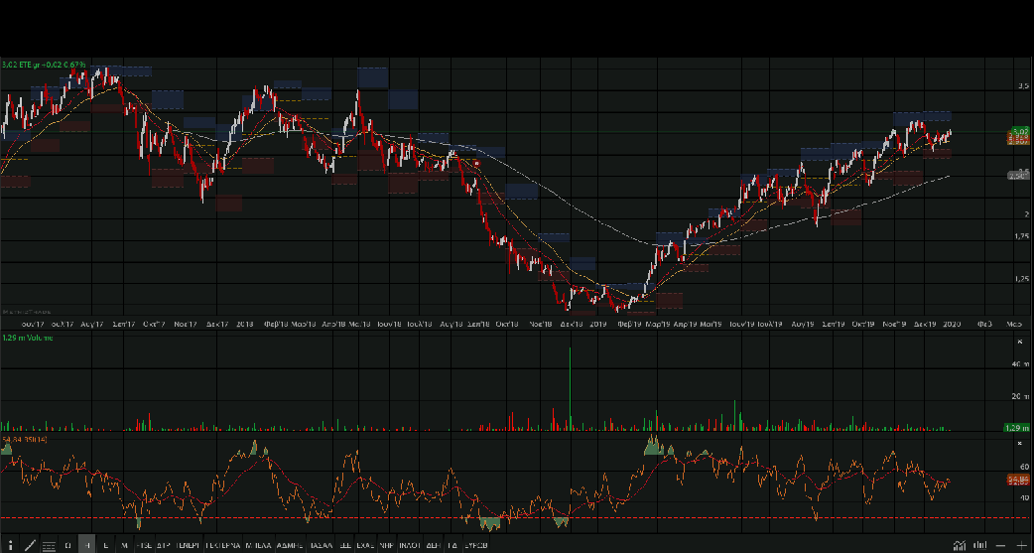Select the FTSE symbol tab
This screenshot has width=1034, height=553.
(144, 545)
